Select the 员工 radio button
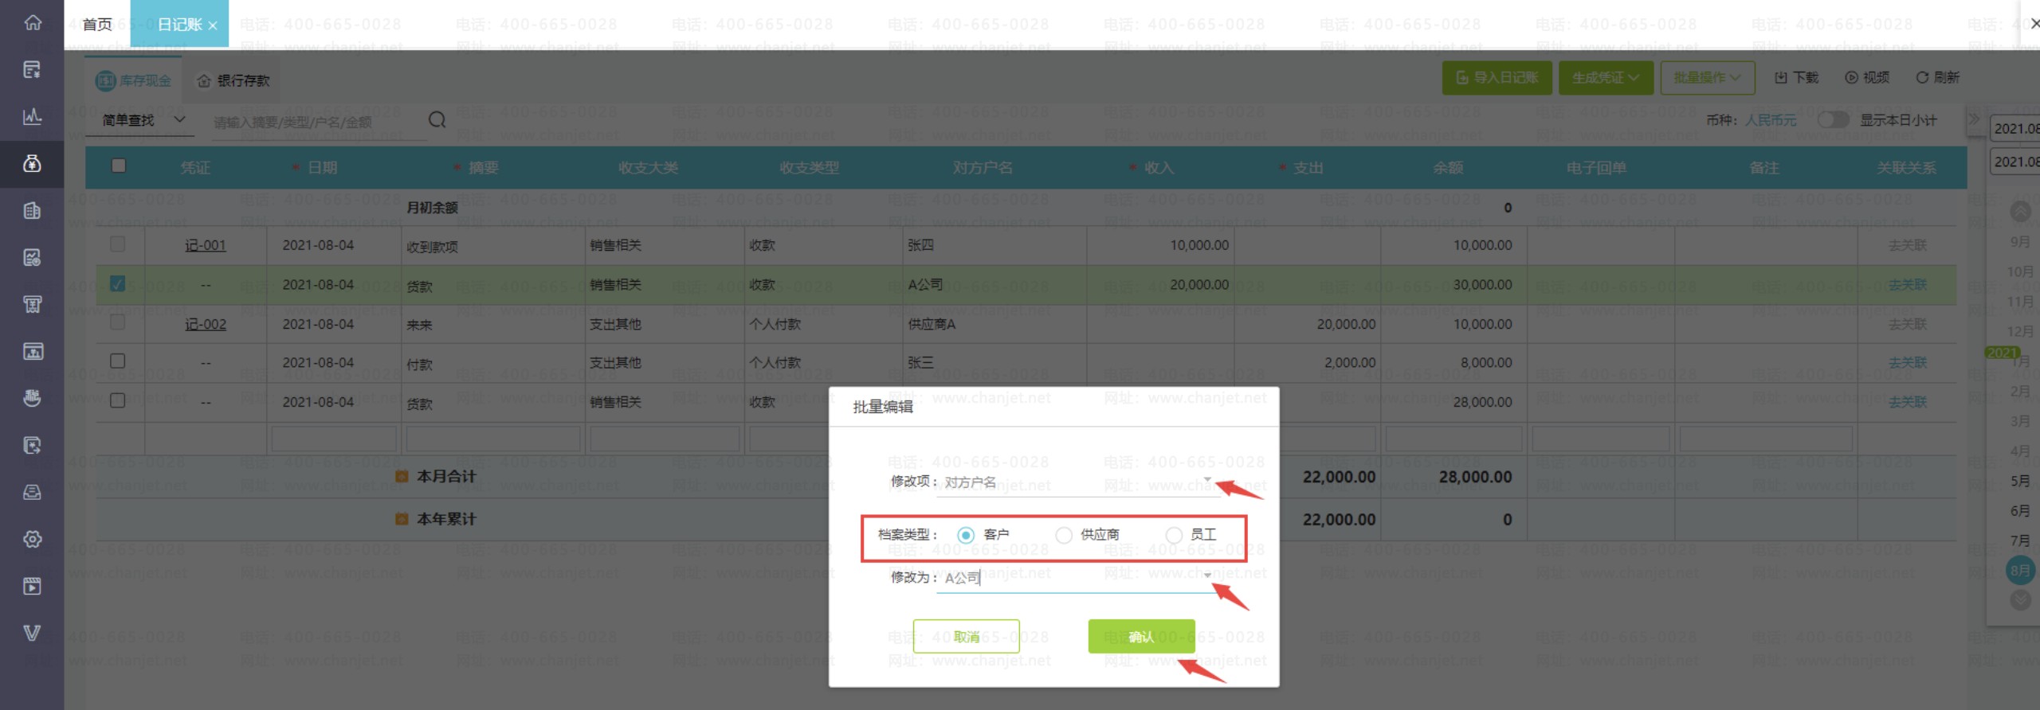The width and height of the screenshot is (2040, 710). [x=1174, y=535]
